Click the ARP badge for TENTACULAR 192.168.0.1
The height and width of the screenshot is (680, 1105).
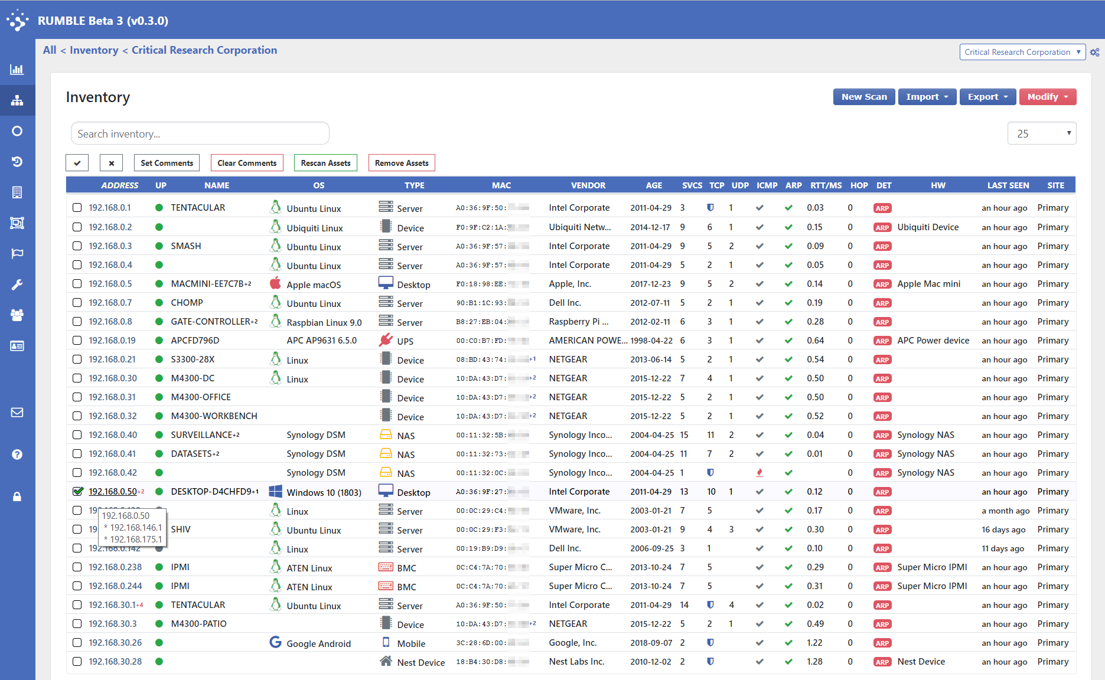882,208
